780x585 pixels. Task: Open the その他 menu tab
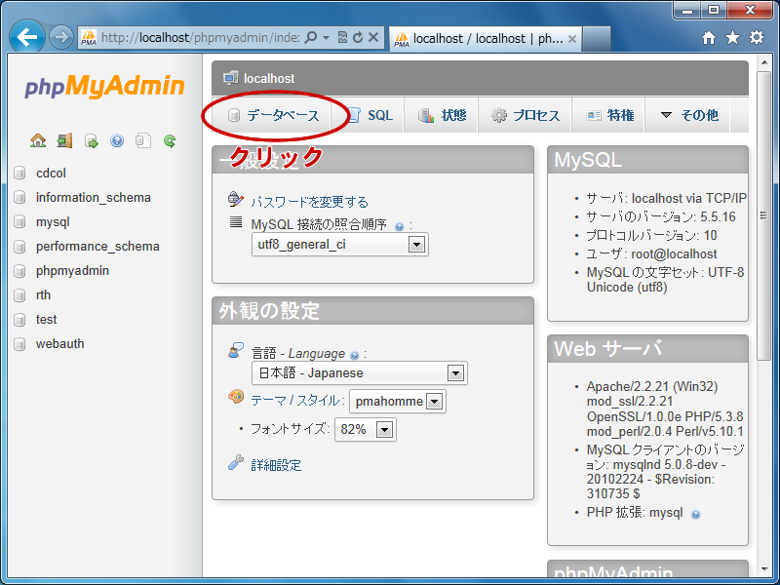pos(689,115)
